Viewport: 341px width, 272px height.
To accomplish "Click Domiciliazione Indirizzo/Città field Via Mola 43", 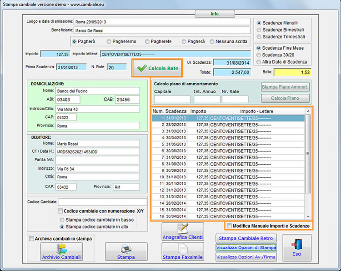I will point(98,109).
